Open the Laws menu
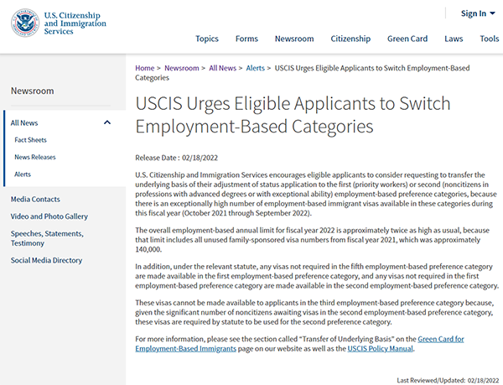503x385 pixels. (x=454, y=39)
